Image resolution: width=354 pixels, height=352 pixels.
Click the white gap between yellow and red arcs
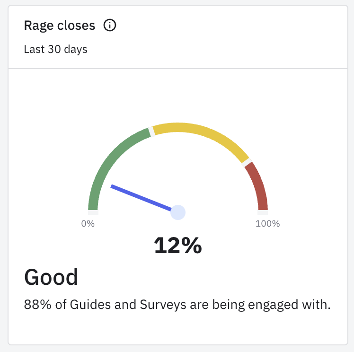tap(247, 162)
